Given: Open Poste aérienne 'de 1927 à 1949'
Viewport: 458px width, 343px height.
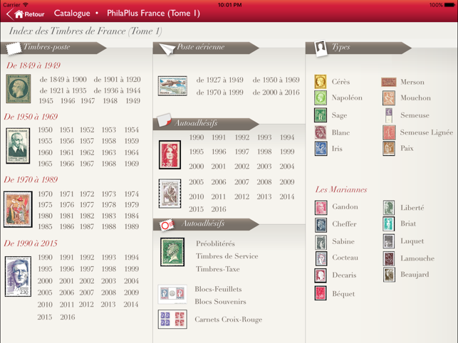Looking at the screenshot, I should pos(219,80).
